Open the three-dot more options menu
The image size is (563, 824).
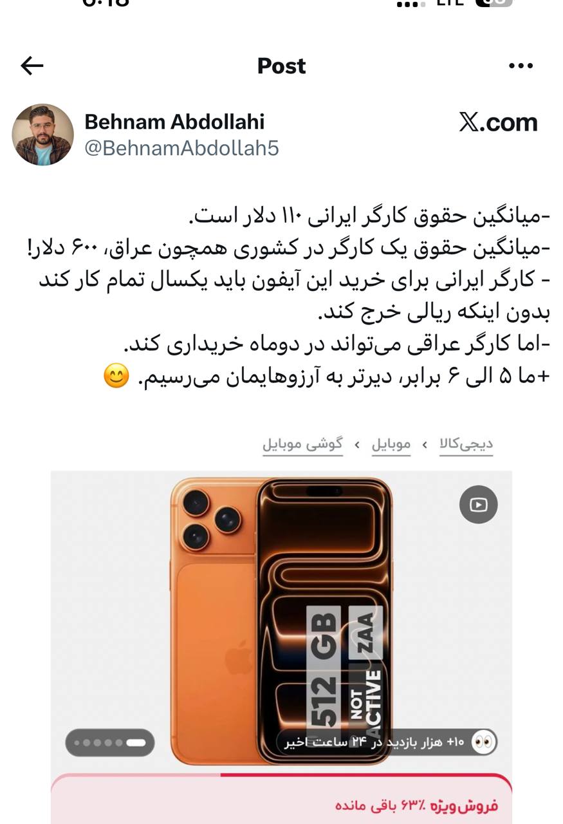521,66
